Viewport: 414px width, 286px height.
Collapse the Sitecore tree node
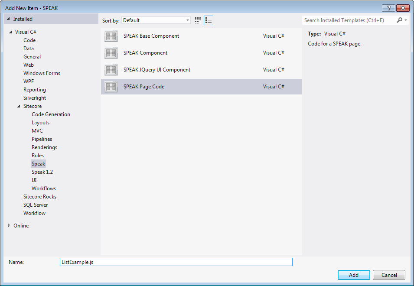coord(19,106)
